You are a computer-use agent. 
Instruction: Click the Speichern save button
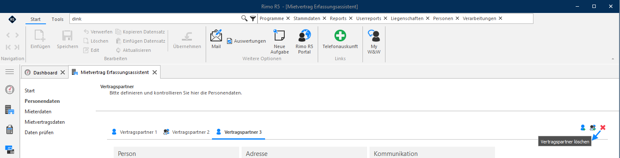pos(67,39)
